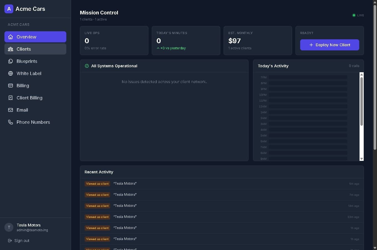Screen dimensions: 377x250
Task: Click the Phone Numbers handset icon
Action: (11, 122)
